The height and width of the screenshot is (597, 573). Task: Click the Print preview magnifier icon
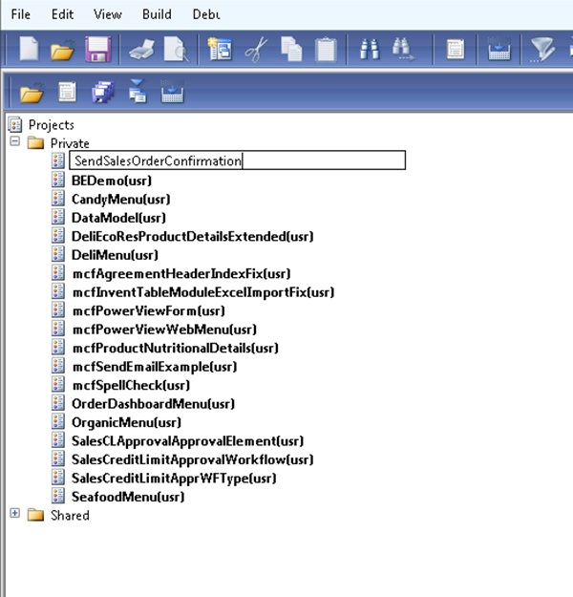tap(175, 50)
